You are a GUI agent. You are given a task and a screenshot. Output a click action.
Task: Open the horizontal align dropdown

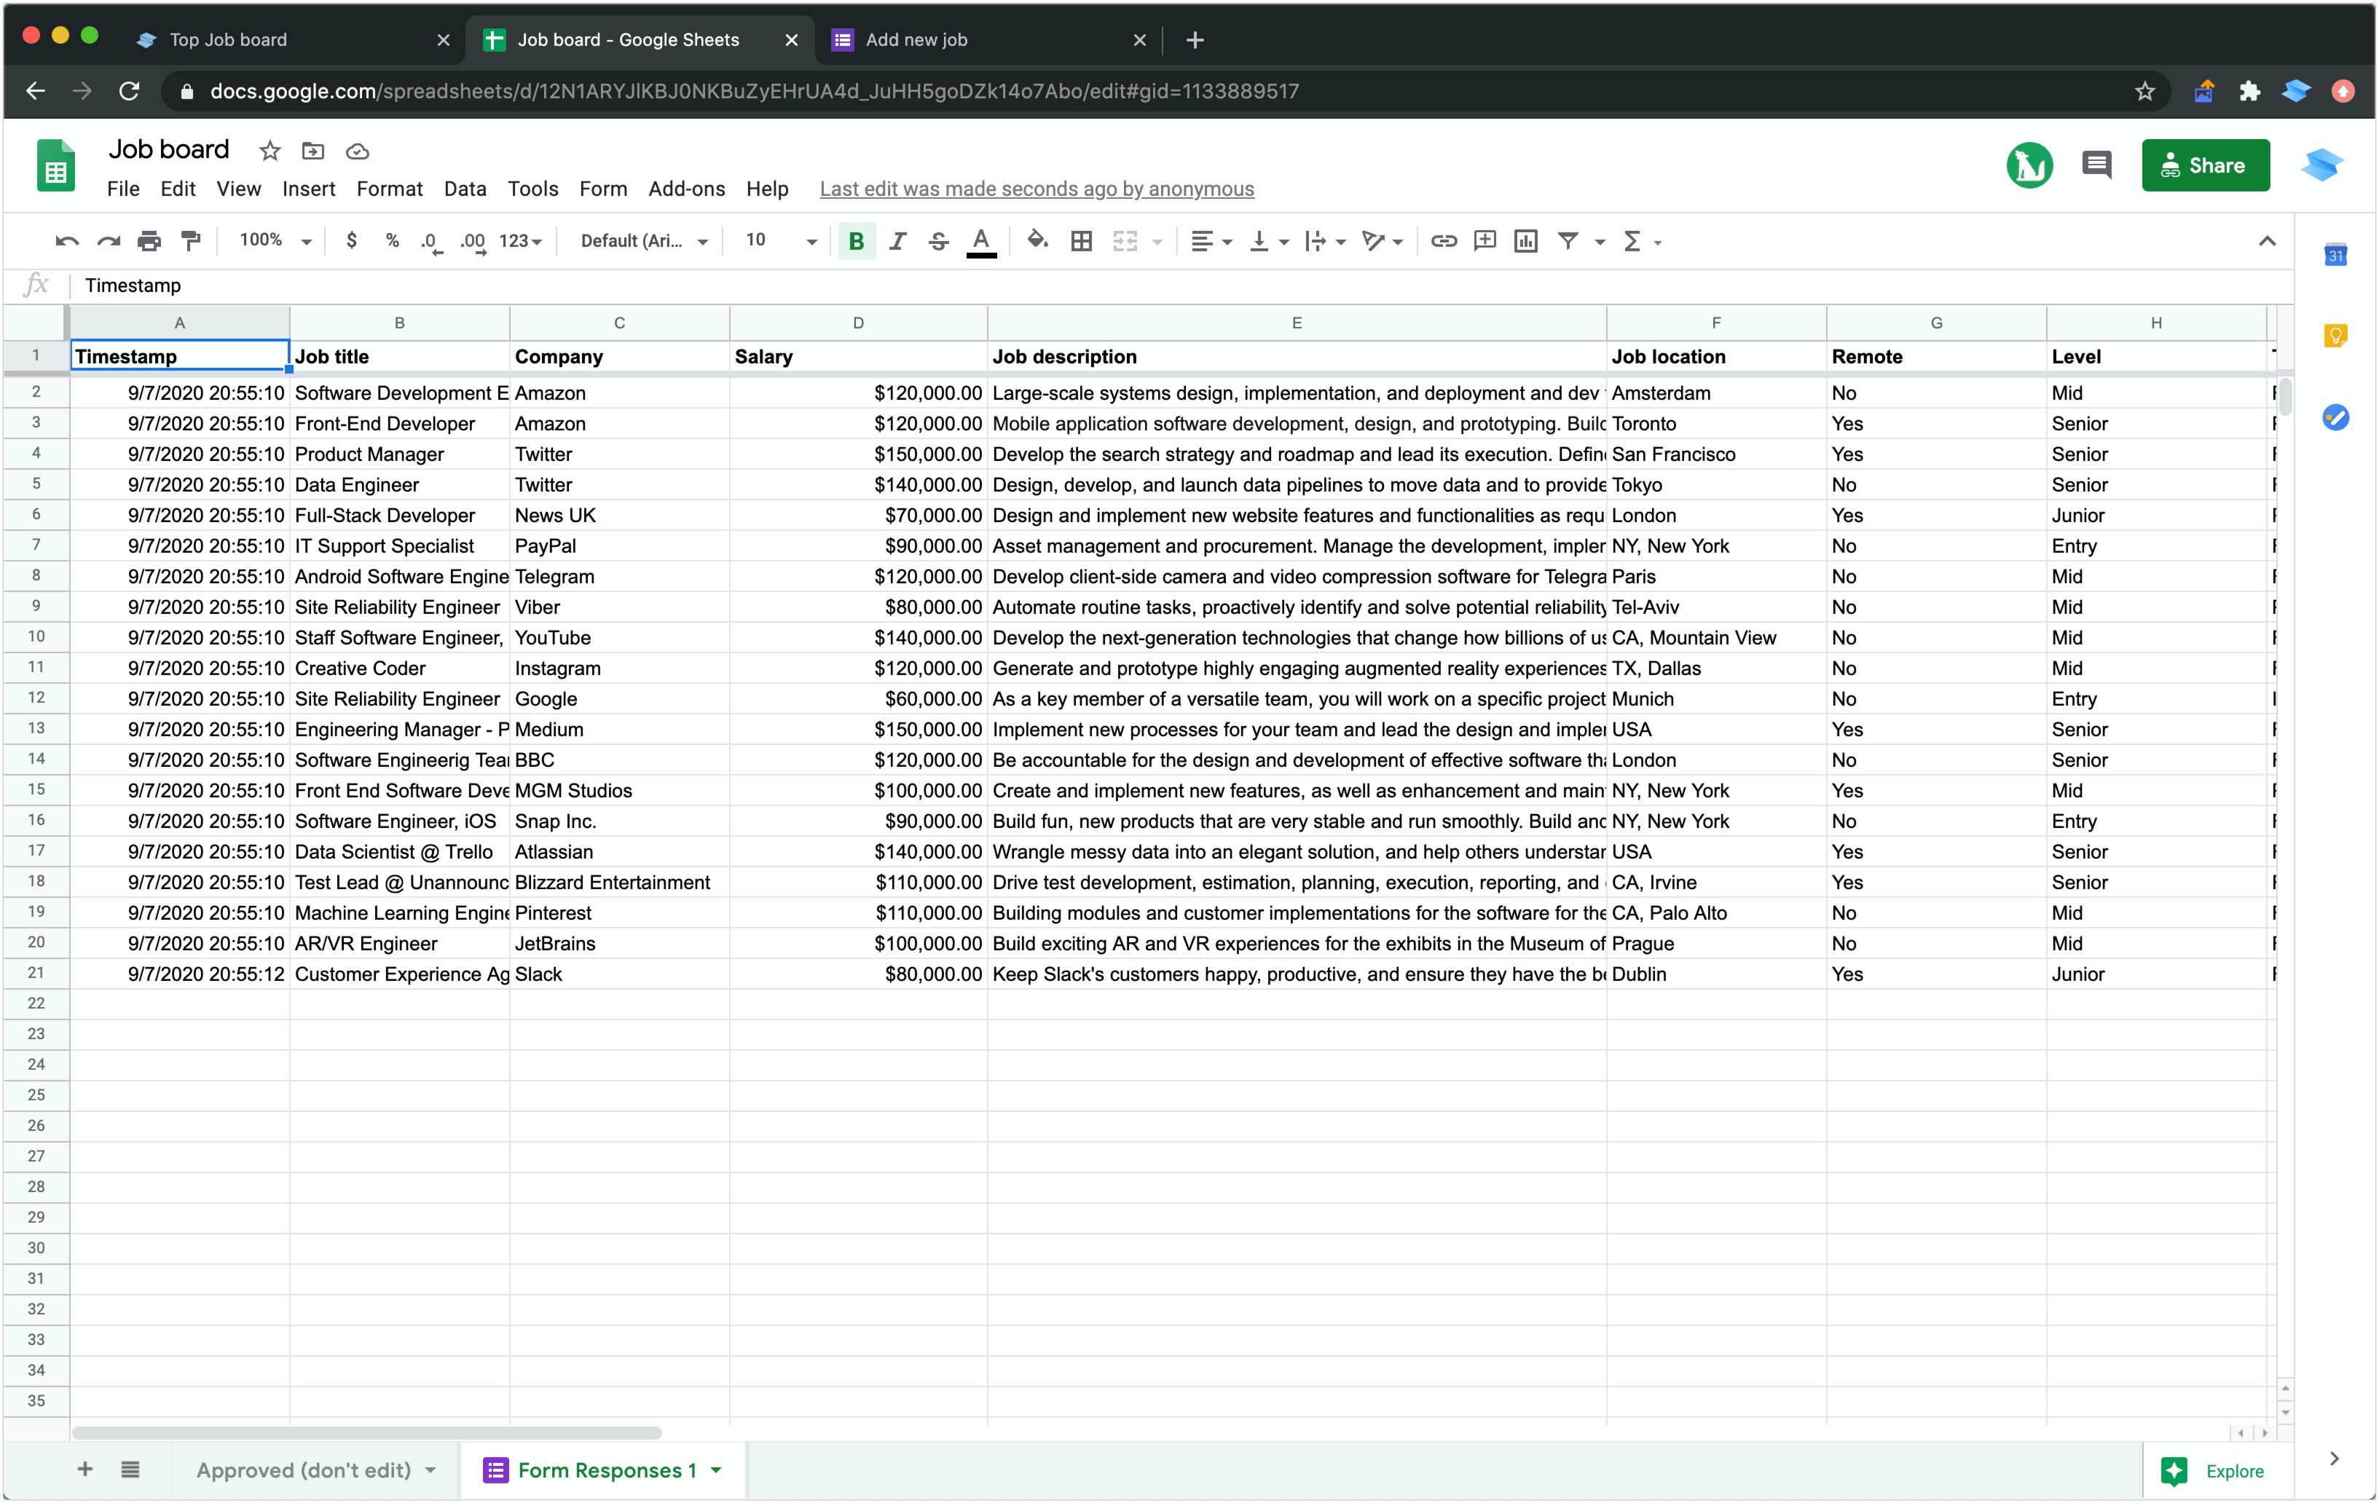click(x=1211, y=241)
